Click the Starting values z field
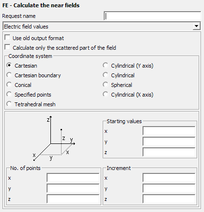 point(169,152)
